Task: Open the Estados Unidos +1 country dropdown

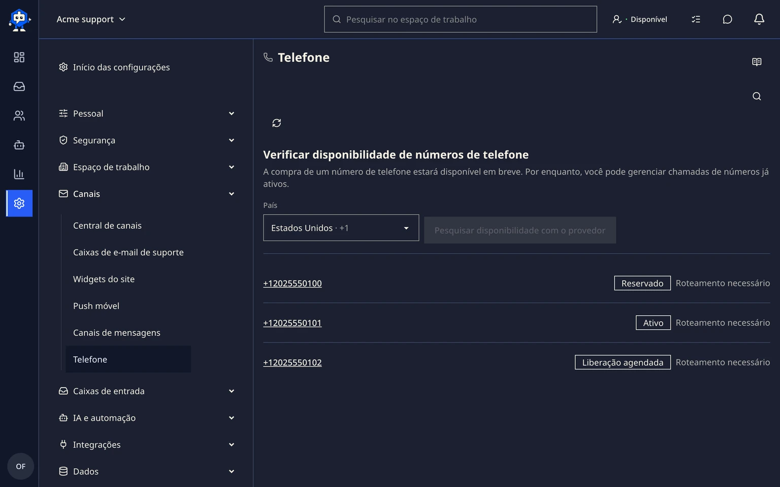Action: tap(341, 228)
